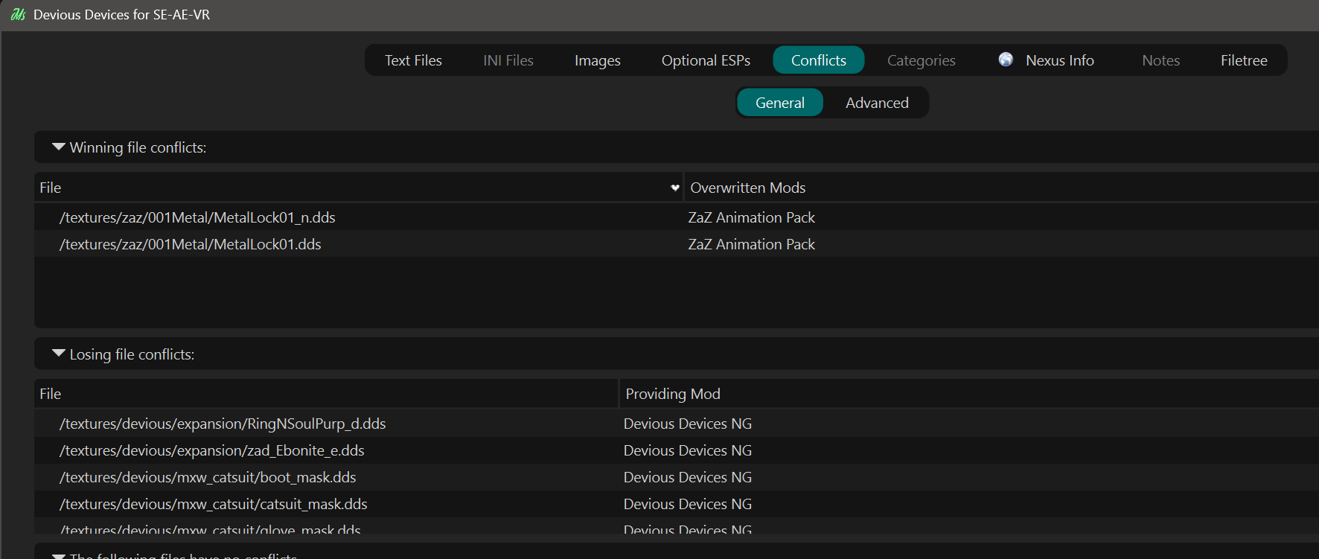Click Devious Devices NG beside RingNSoulPurp_d.dds
The image size is (1319, 559).
(x=688, y=424)
